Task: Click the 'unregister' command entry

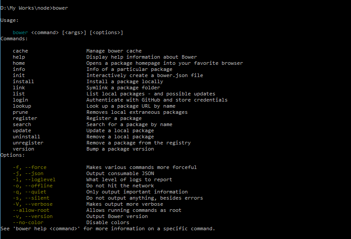Action: (x=28, y=143)
